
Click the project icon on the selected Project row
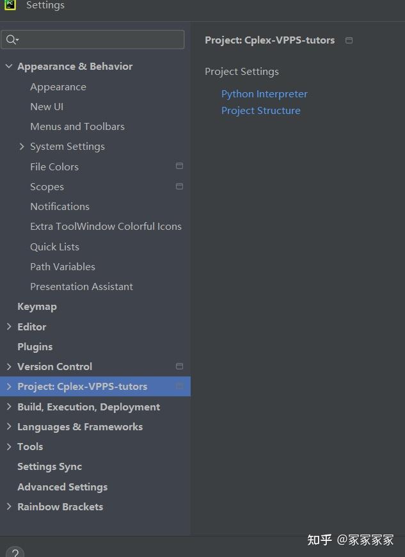pyautogui.click(x=179, y=386)
